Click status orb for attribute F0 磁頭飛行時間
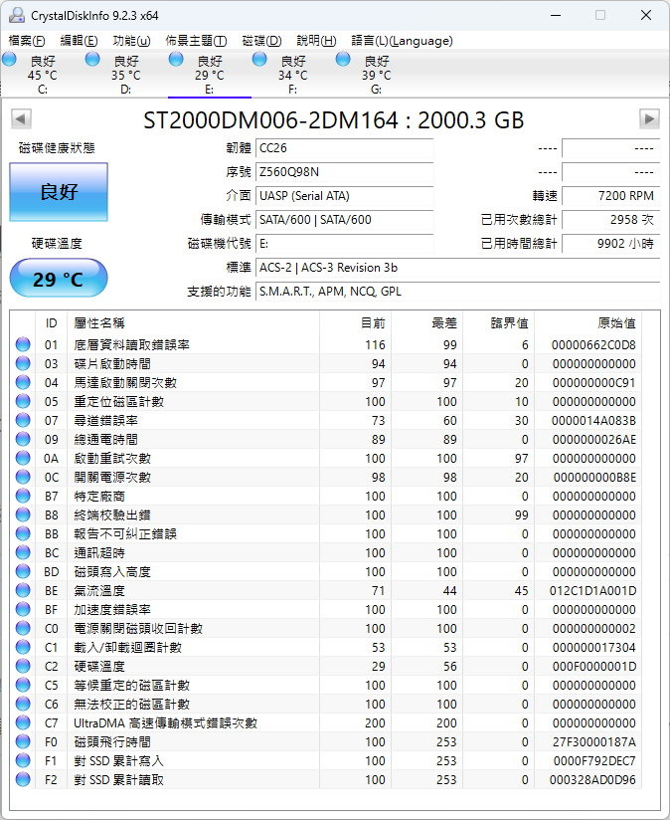The width and height of the screenshot is (670, 820). coord(23,741)
